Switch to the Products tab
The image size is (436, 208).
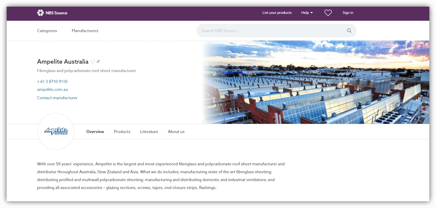point(122,132)
